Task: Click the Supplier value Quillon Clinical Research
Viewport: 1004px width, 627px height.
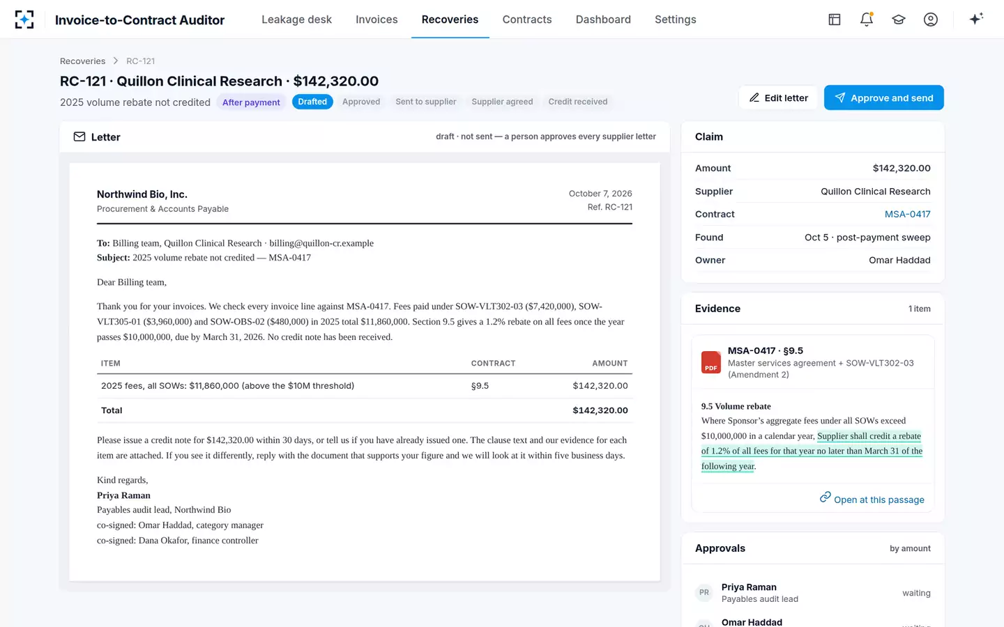Action: point(875,191)
